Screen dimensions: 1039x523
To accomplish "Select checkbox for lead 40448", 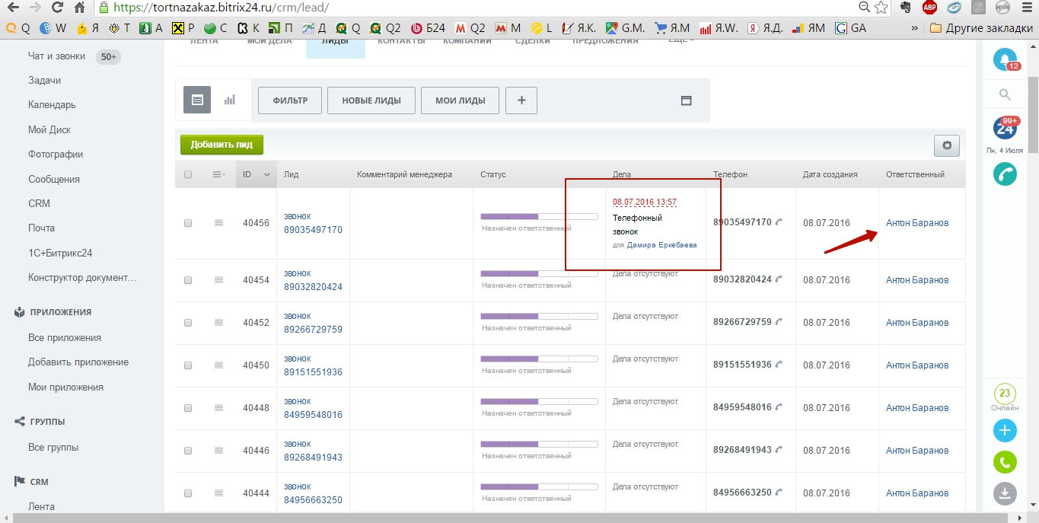I will click(188, 408).
